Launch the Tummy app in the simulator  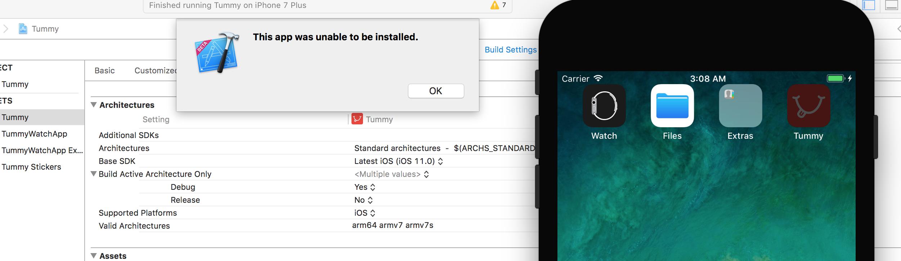tap(808, 106)
